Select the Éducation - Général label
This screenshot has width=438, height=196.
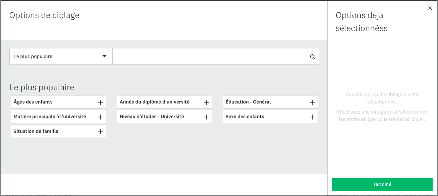pyautogui.click(x=248, y=102)
